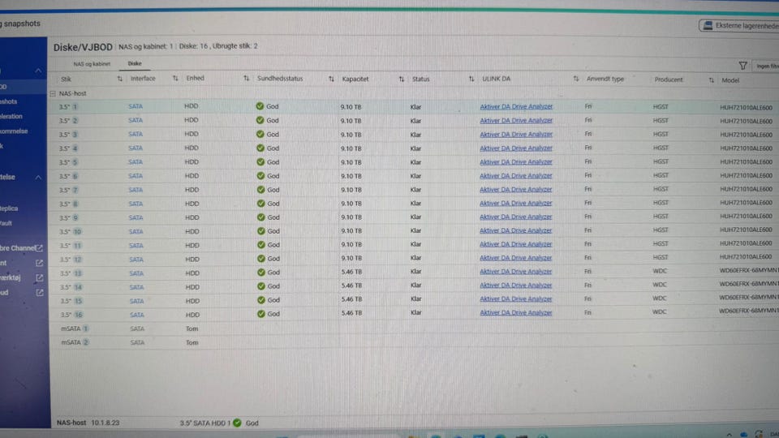779x438 pixels.
Task: Click green health icon of disk 10
Action: click(260, 231)
